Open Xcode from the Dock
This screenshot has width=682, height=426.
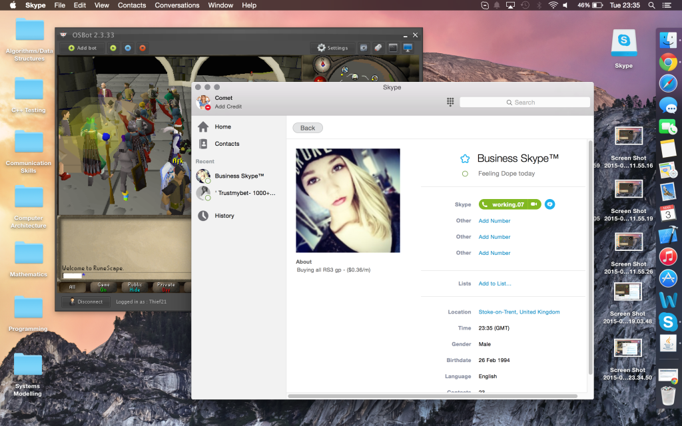tap(668, 235)
